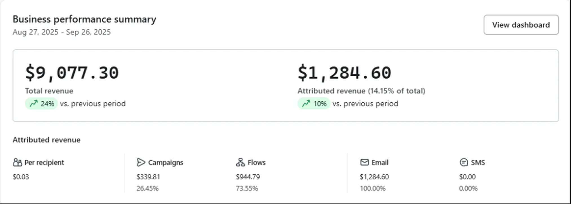Click the Attributed revenue section heading

point(47,140)
